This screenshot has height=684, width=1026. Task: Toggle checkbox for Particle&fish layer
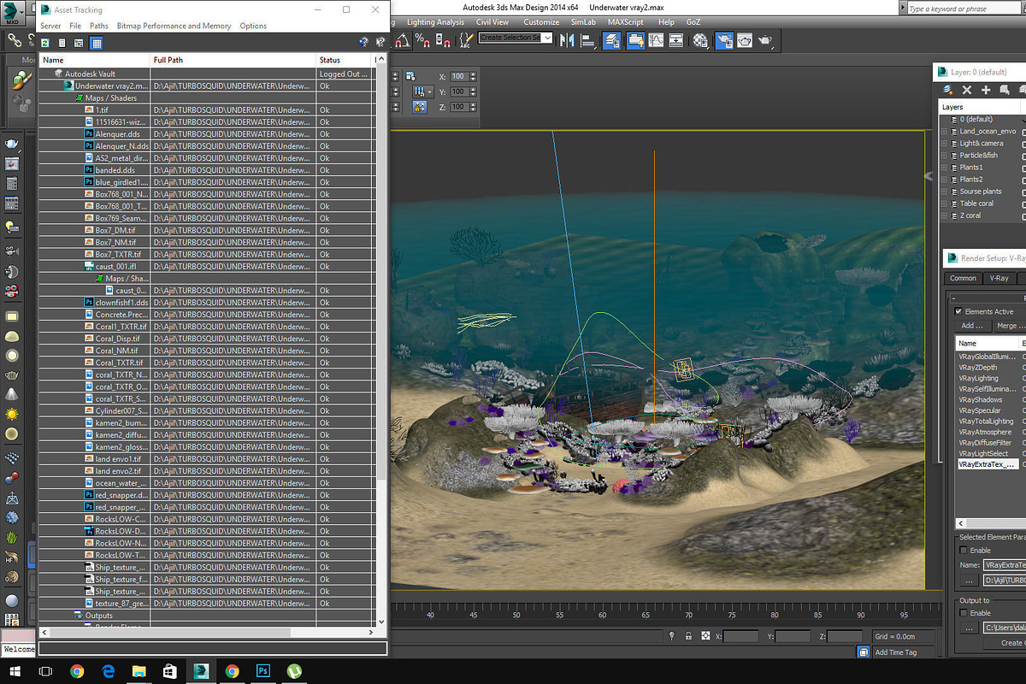point(1023,155)
